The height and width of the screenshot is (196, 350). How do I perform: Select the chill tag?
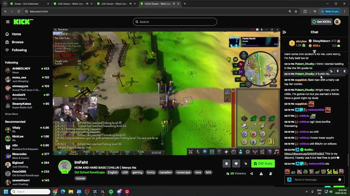pyautogui.click(x=125, y=172)
